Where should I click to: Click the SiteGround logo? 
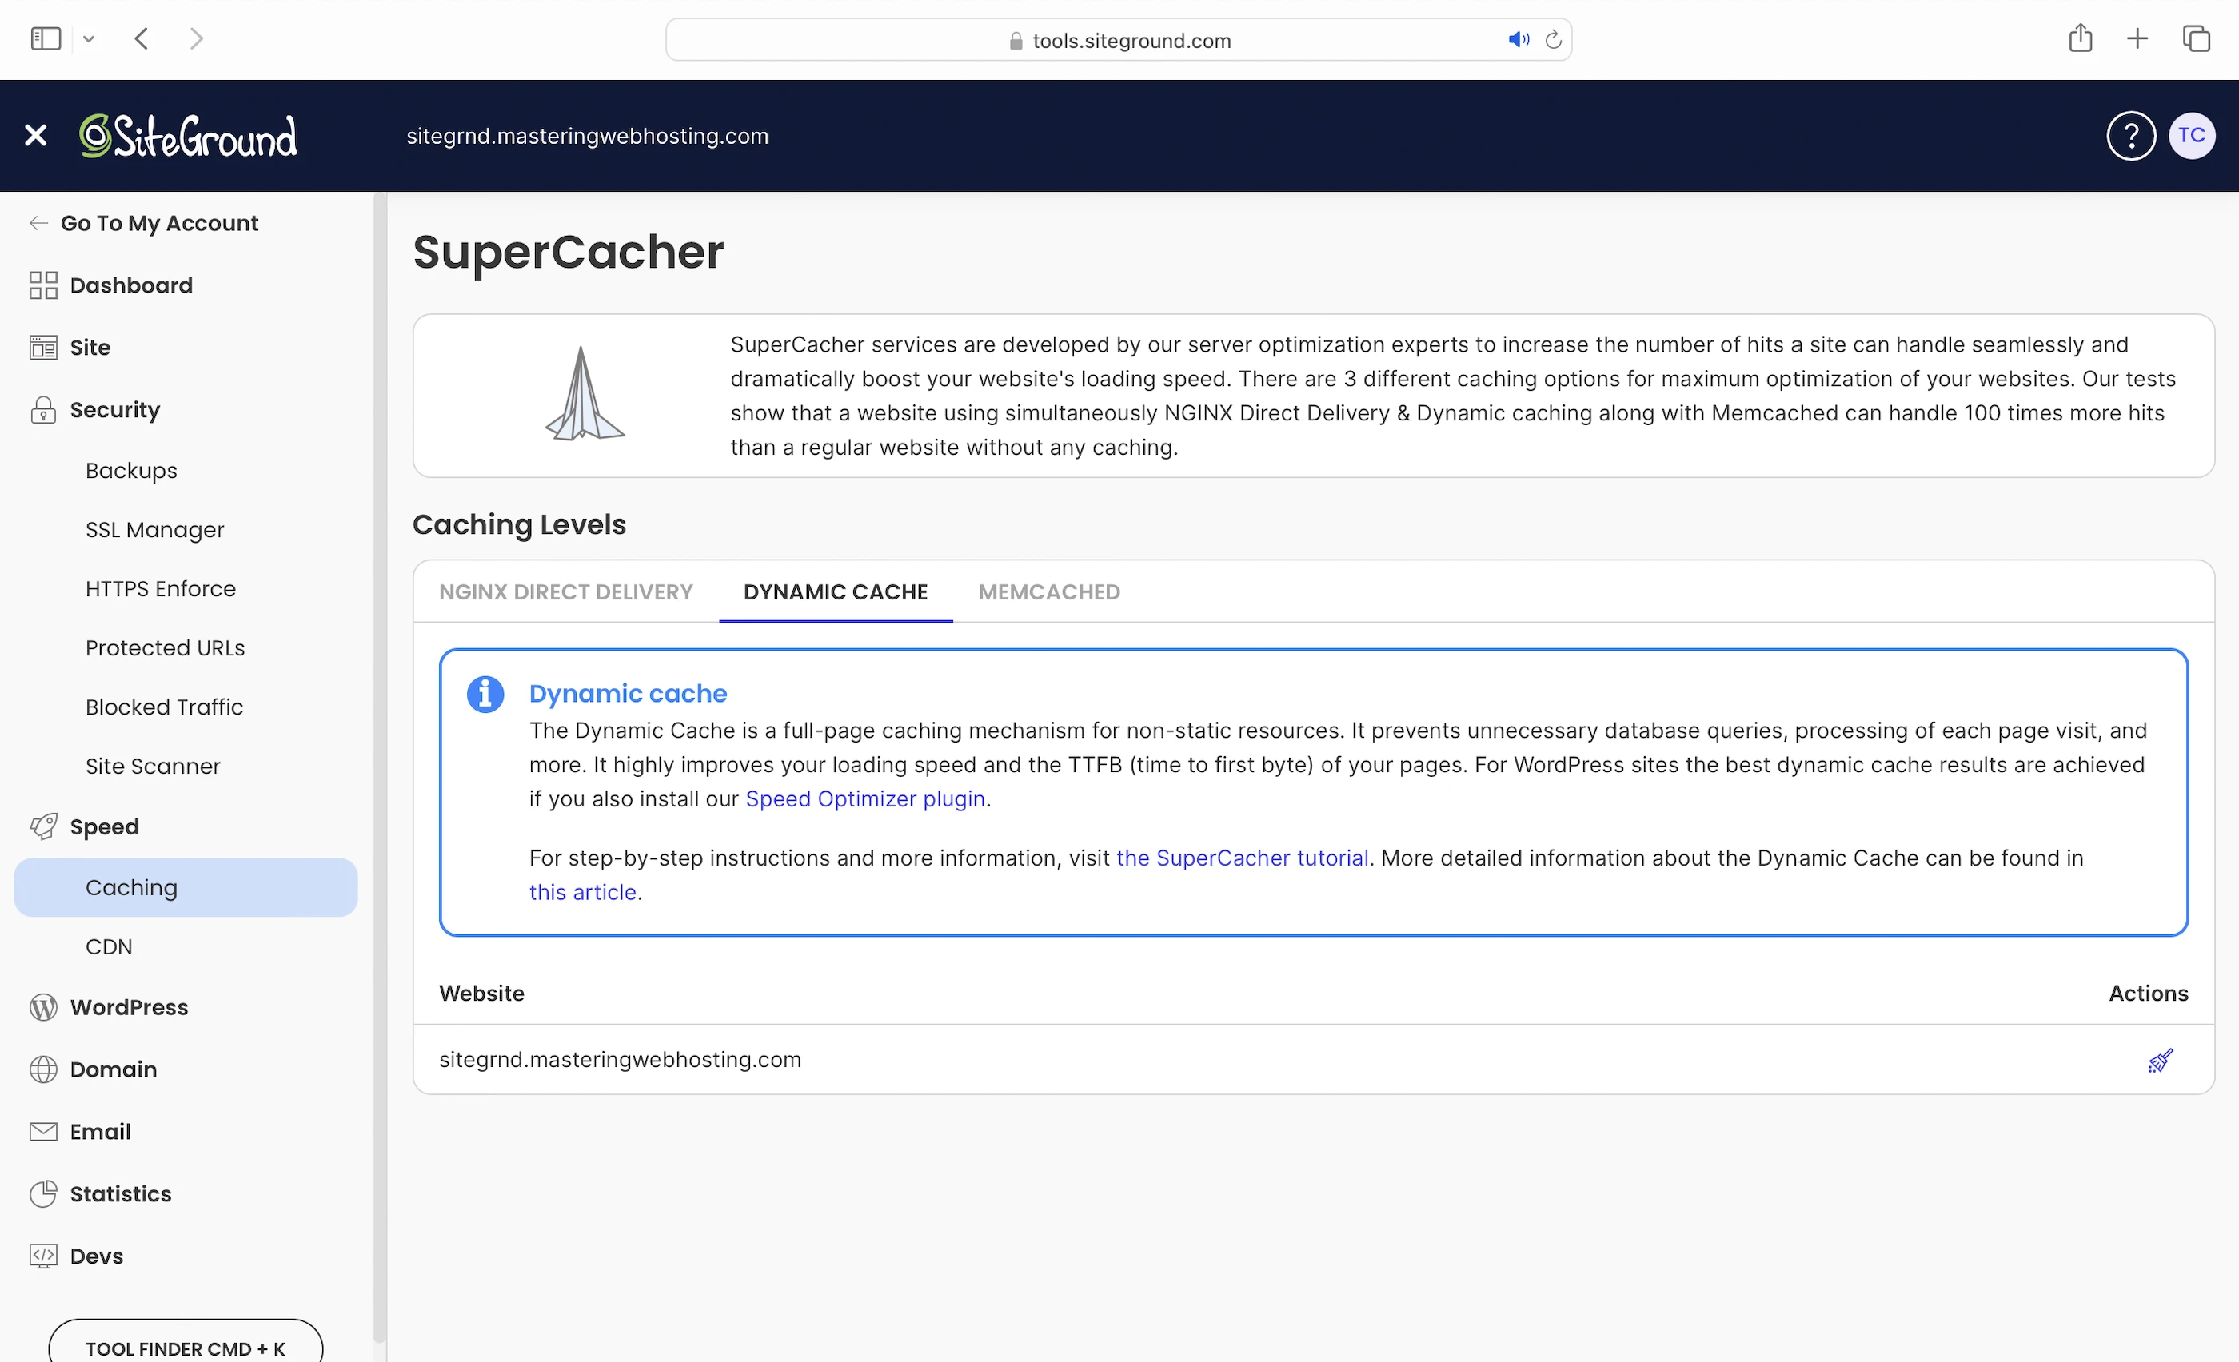[x=188, y=136]
